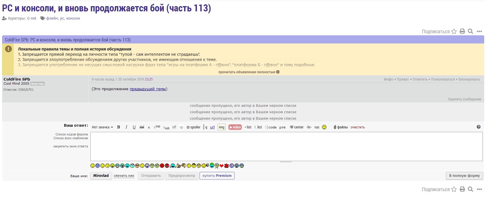The image size is (488, 197).
Task: Click inside the reply text area
Action: (x=286, y=147)
